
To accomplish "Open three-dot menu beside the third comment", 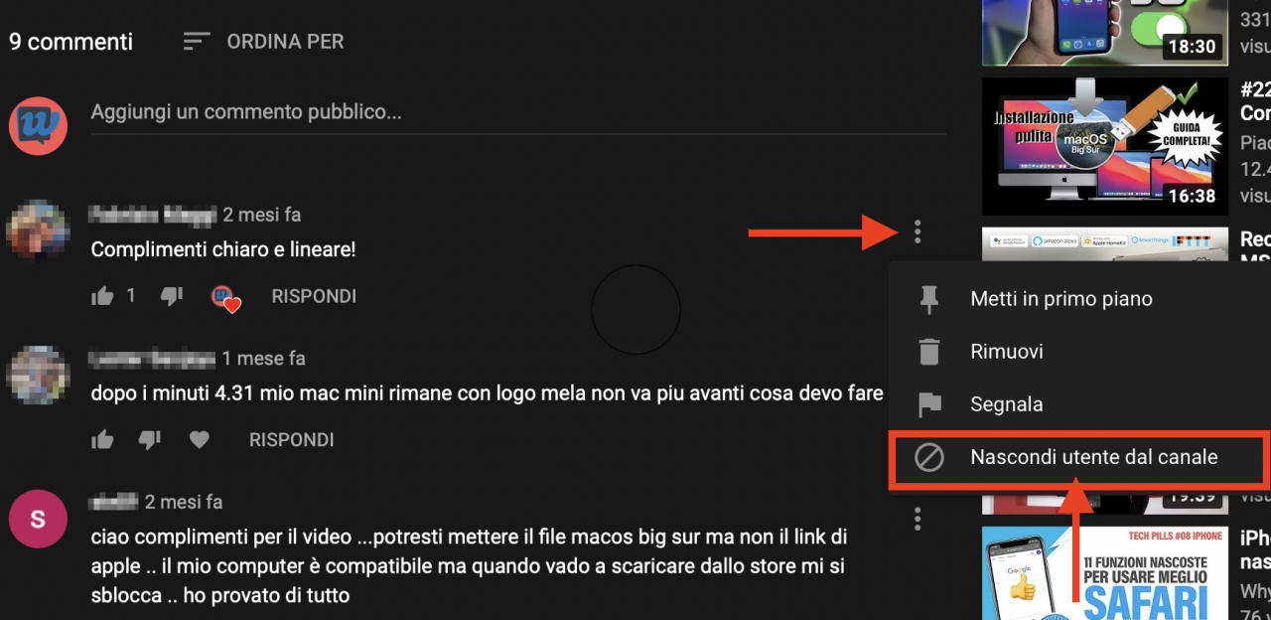I will point(918,519).
